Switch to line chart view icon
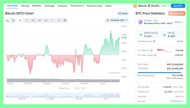The width and height of the screenshot is (190, 108). point(8,20)
